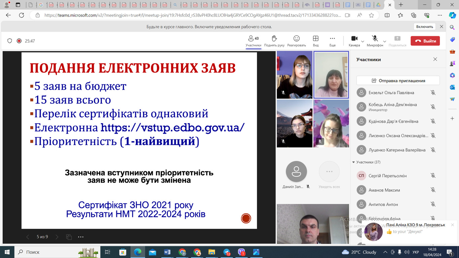The height and width of the screenshot is (258, 459).
Task: Click mic icon next to Кобець Аліна
Action: (x=433, y=107)
